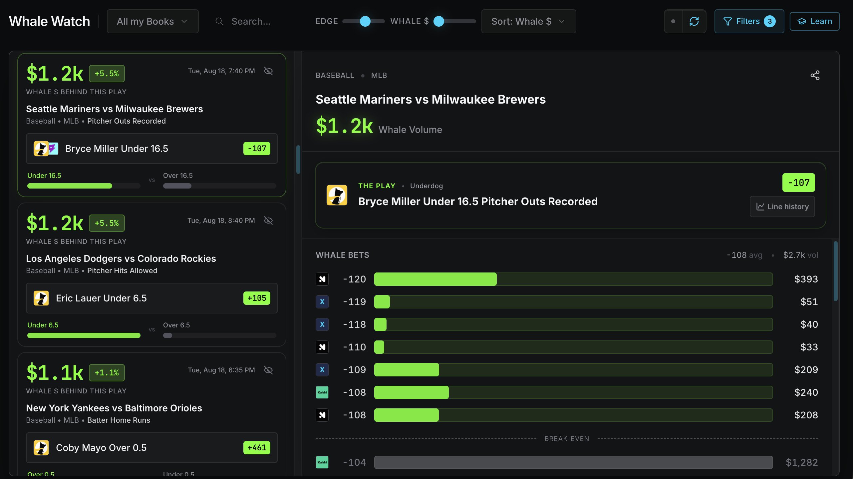Click the refresh icon in top toolbar
Image resolution: width=853 pixels, height=479 pixels.
click(694, 21)
